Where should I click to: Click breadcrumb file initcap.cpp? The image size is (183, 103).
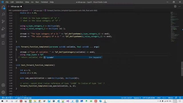[x=38, y=10]
